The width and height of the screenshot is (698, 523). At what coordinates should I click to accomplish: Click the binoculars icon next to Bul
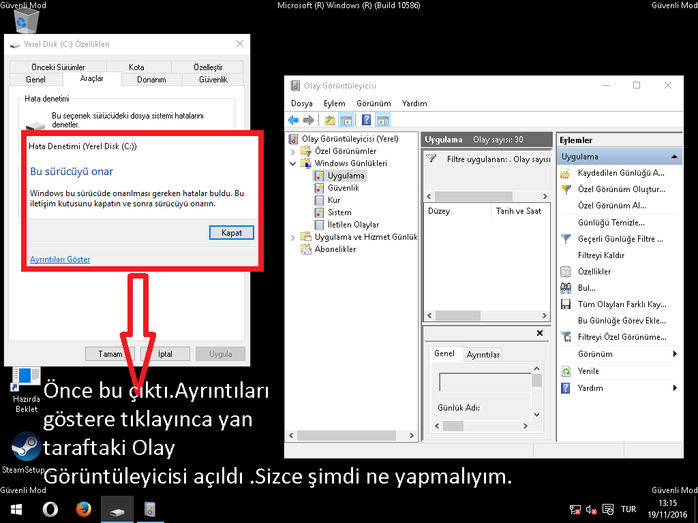point(565,288)
